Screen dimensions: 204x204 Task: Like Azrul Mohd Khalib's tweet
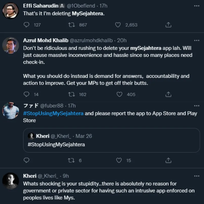119,94
